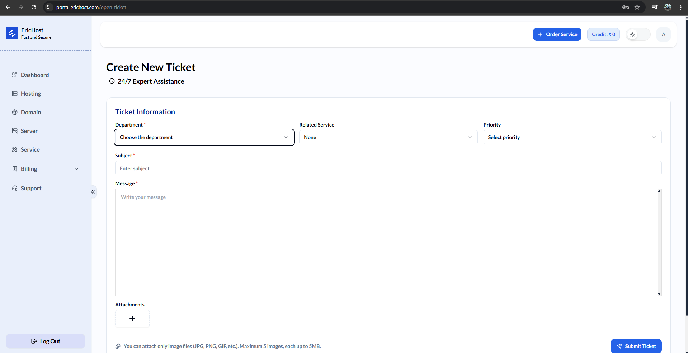Image resolution: width=688 pixels, height=353 pixels.
Task: Click the Order Service button
Action: (x=557, y=34)
